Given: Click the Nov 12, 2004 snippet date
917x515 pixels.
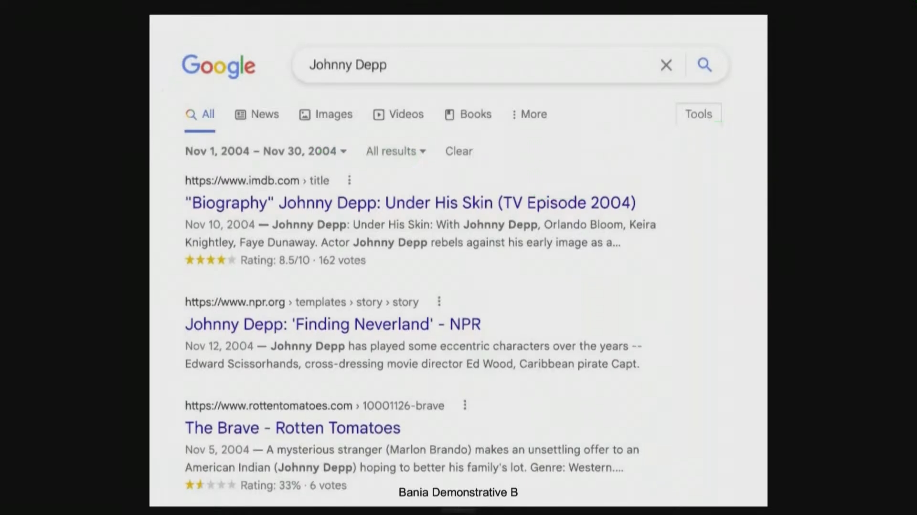Looking at the screenshot, I should [219, 346].
